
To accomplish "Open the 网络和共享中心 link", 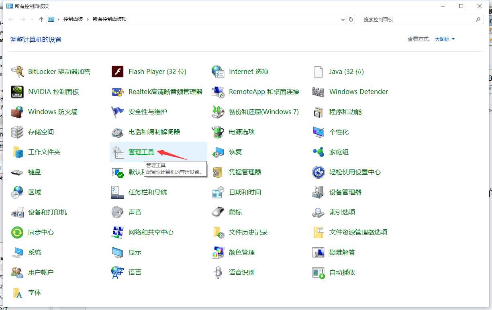I will tap(151, 232).
